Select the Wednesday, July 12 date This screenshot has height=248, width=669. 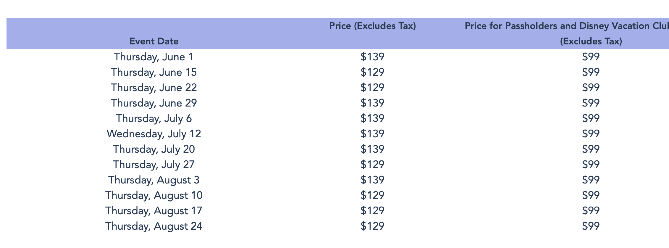click(154, 134)
